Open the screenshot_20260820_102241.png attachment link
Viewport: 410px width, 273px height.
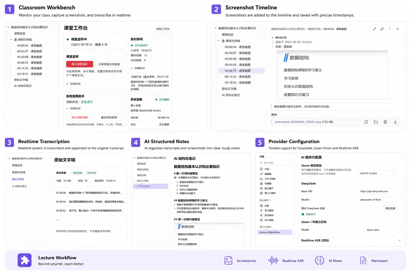click(298, 122)
